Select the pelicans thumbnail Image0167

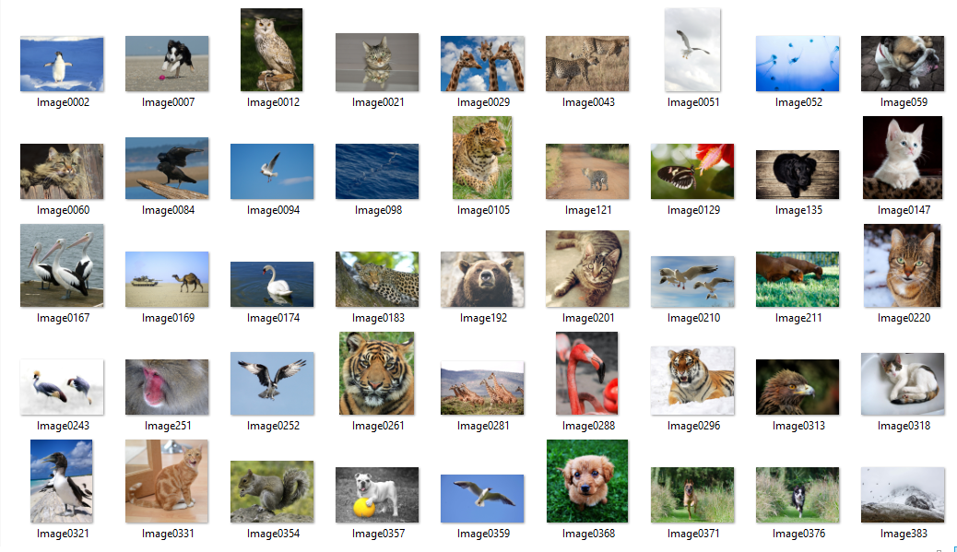click(62, 265)
